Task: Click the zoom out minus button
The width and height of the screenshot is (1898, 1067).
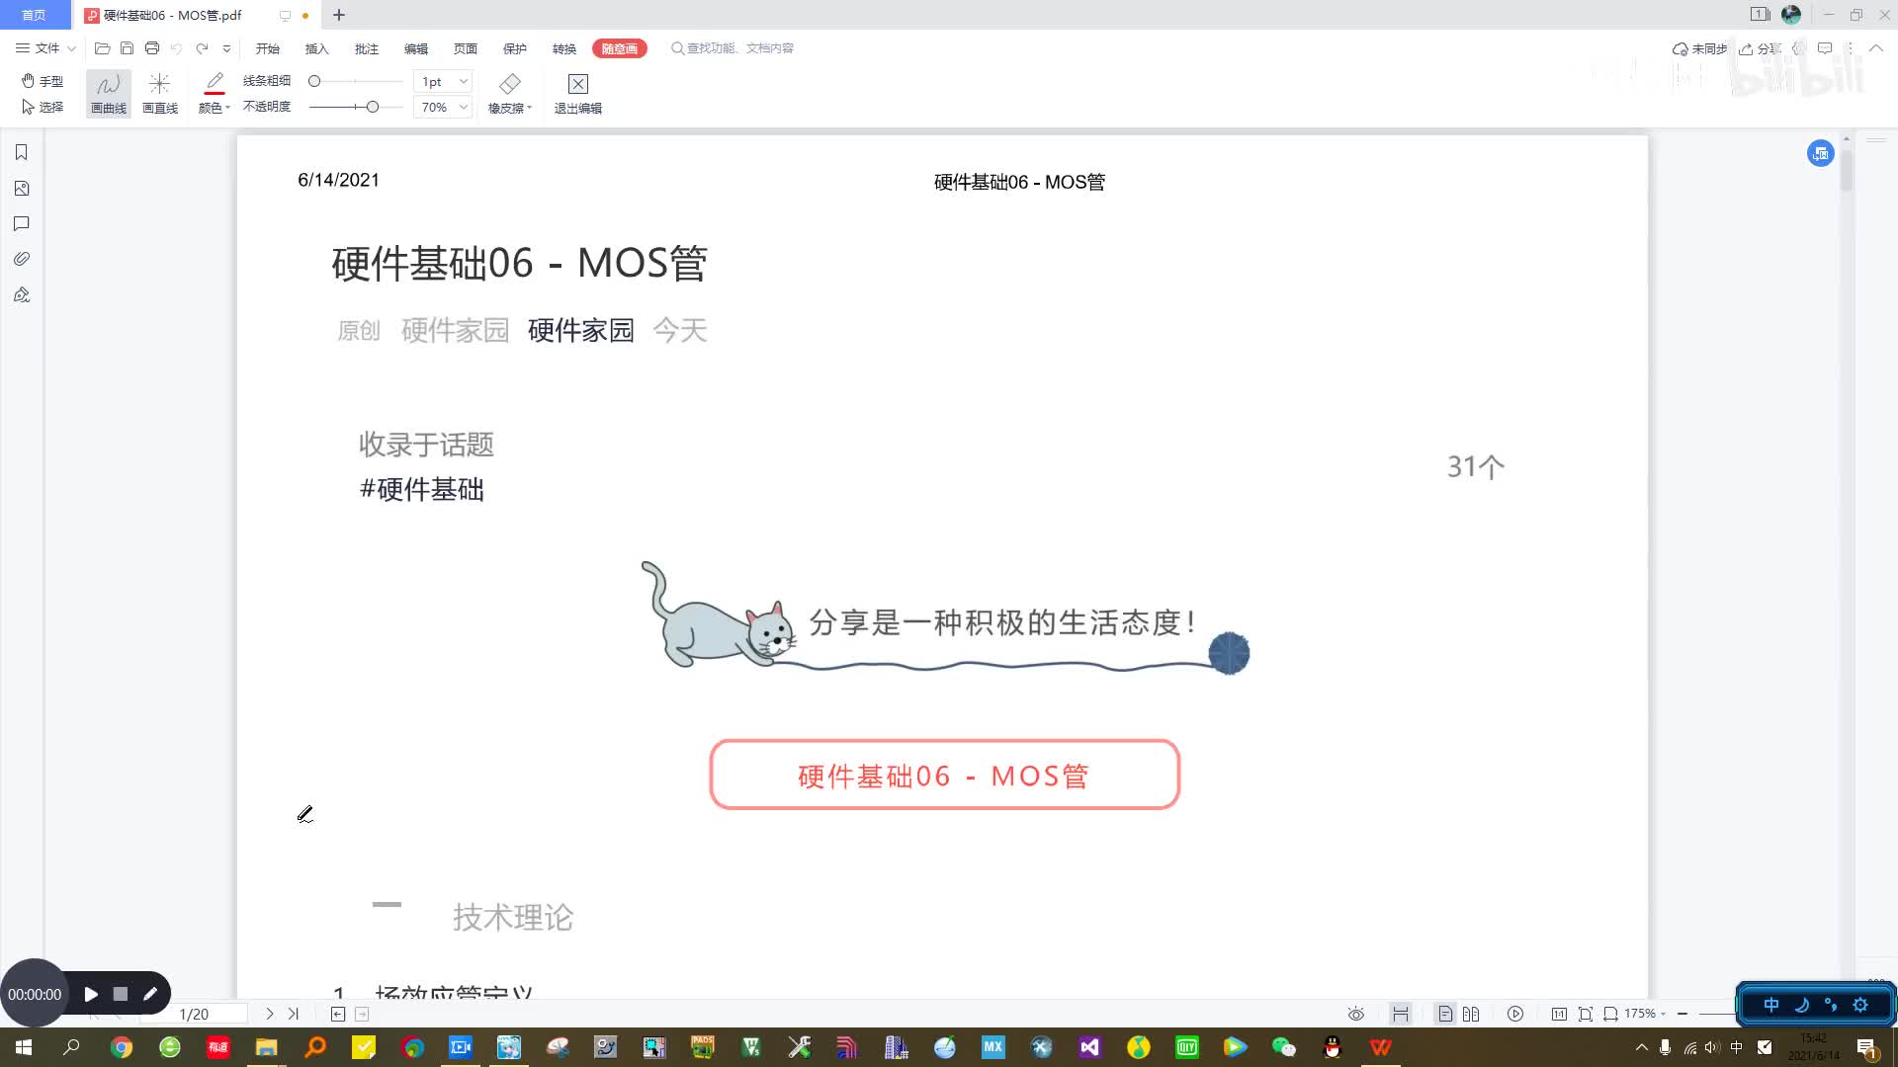Action: coord(1682,1014)
